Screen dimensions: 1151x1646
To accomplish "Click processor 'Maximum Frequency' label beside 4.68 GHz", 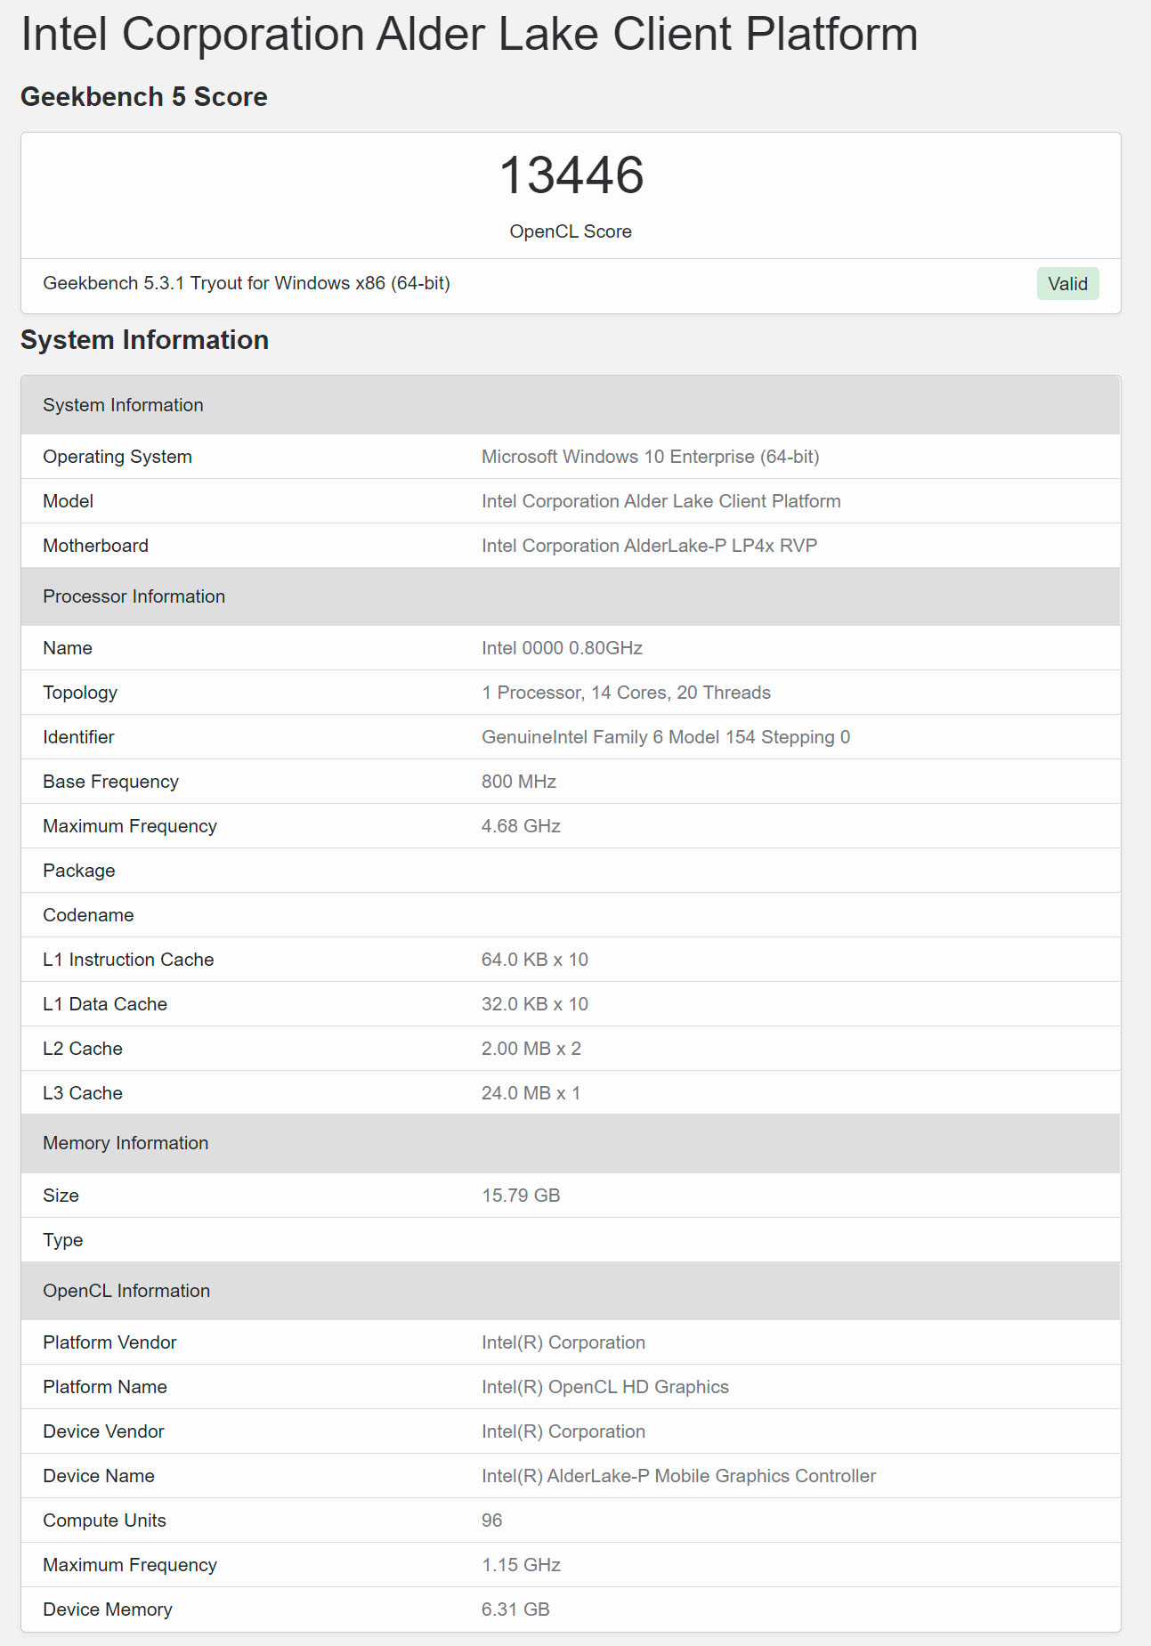I will [x=130, y=826].
